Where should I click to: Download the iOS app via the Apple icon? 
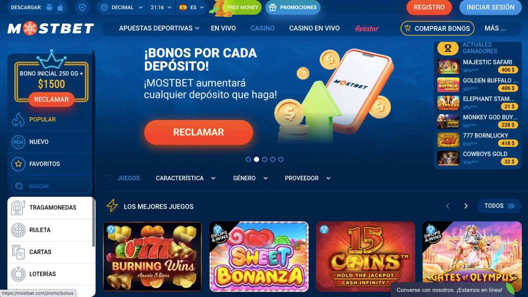point(60,7)
